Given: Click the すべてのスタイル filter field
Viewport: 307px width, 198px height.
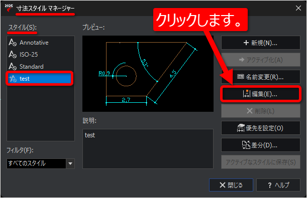Looking at the screenshot, I should [x=36, y=163].
